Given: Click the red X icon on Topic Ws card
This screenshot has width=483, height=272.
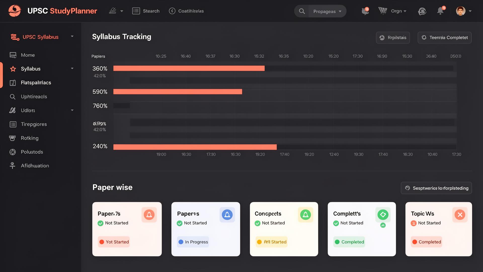Looking at the screenshot, I should (460, 215).
